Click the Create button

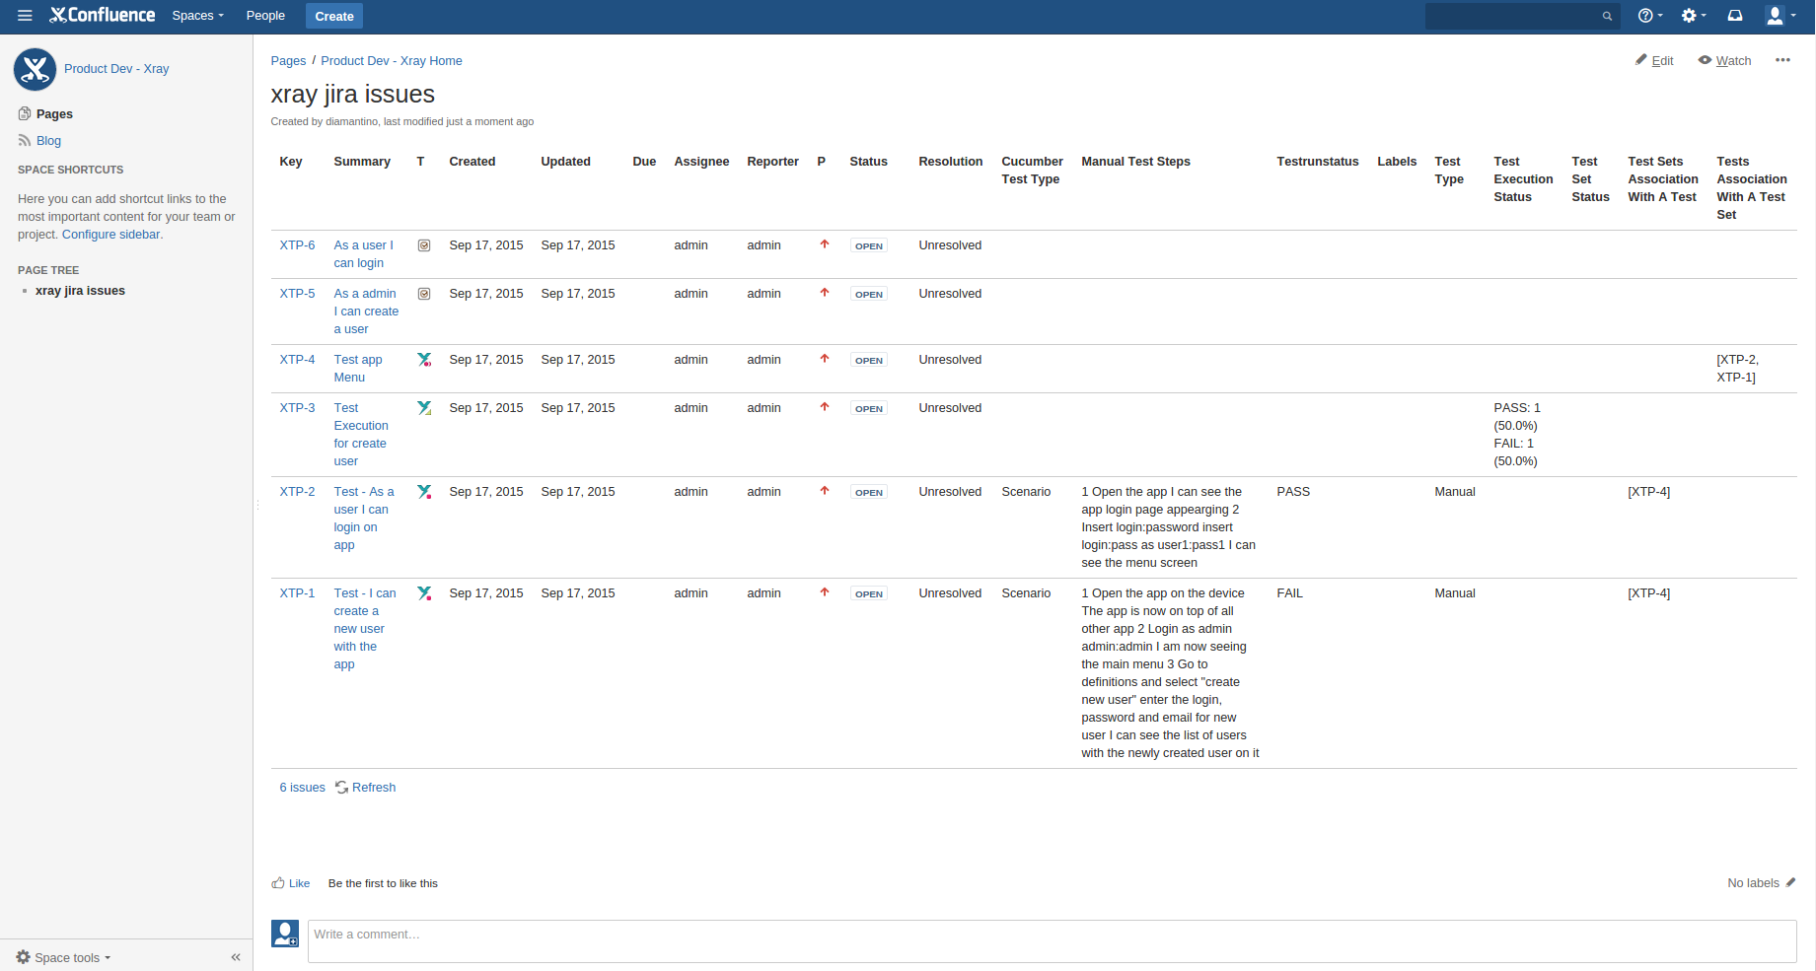point(334,16)
